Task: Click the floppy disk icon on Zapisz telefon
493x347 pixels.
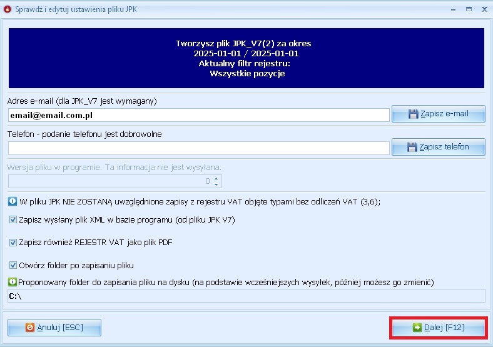Action: [x=412, y=147]
